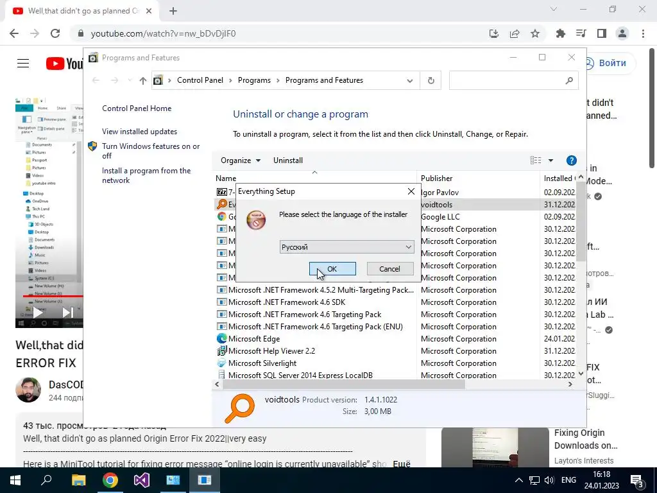Screen dimensions: 657x493
Task: Skip to next YouTube video
Action: click(67, 313)
